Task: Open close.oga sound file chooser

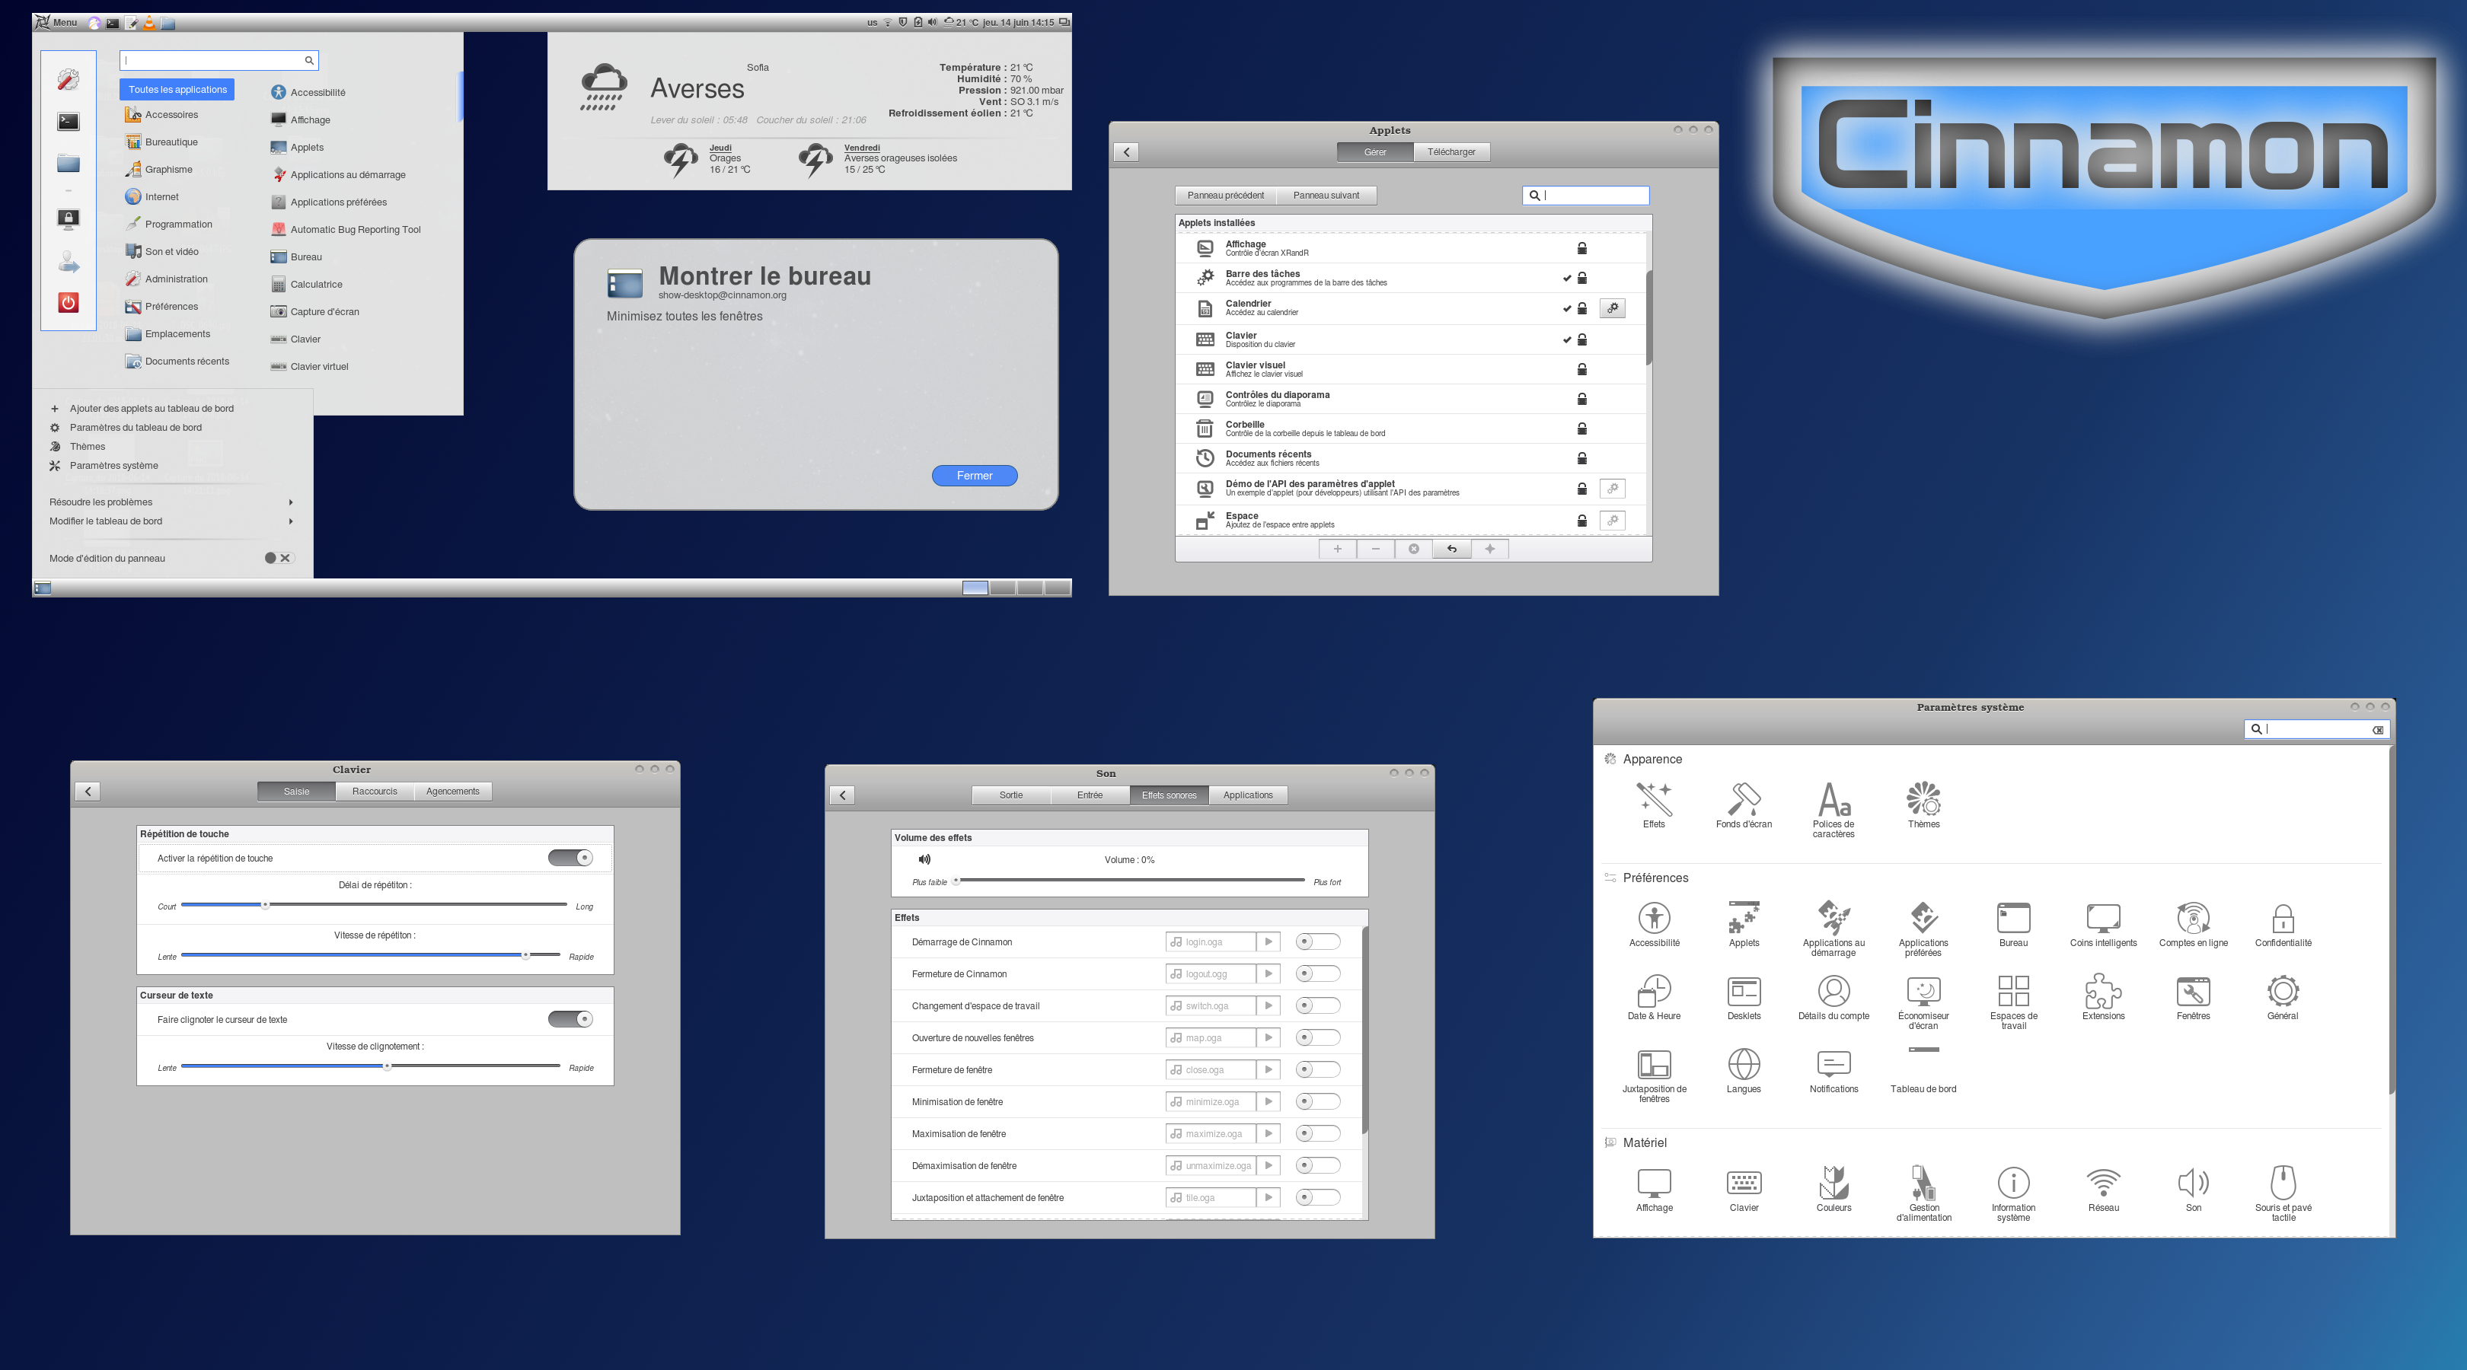Action: point(1211,1069)
